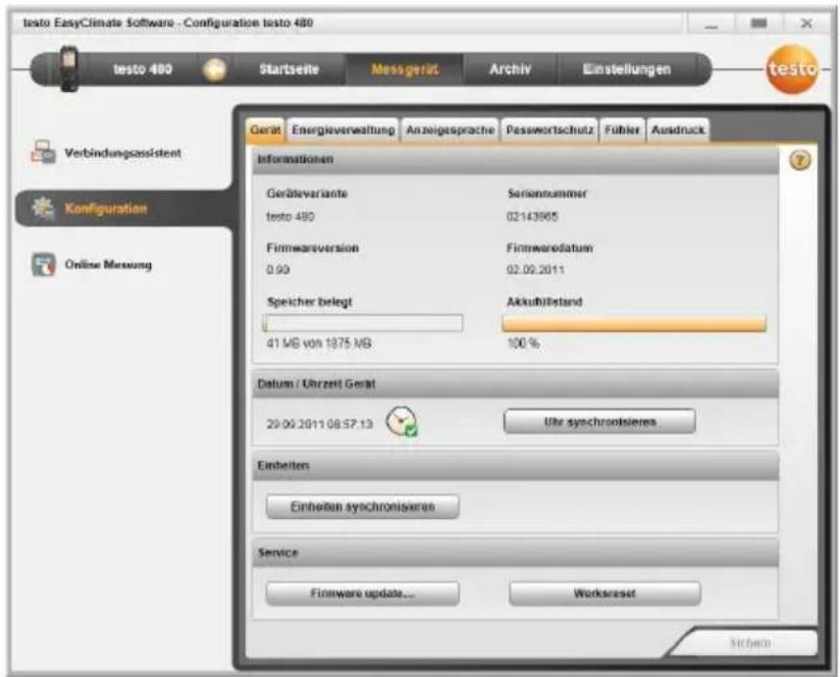This screenshot has width=840, height=677.
Task: Click the orange testo logo
Action: (x=792, y=69)
